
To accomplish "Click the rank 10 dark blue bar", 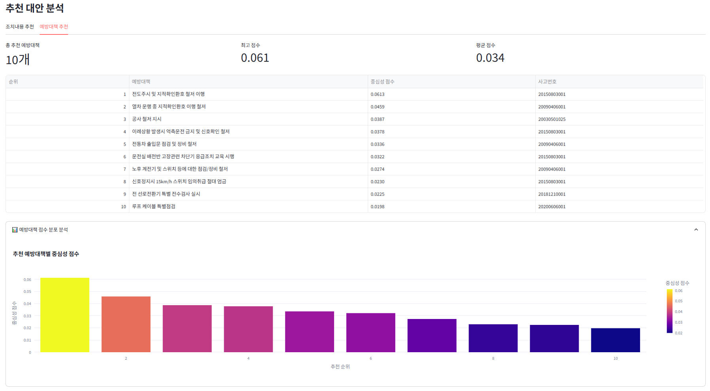I will click(615, 340).
